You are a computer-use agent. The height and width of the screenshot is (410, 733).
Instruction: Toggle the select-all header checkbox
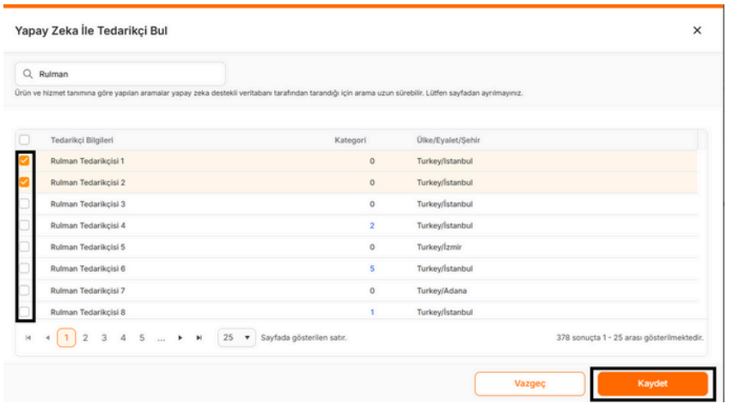click(x=24, y=139)
